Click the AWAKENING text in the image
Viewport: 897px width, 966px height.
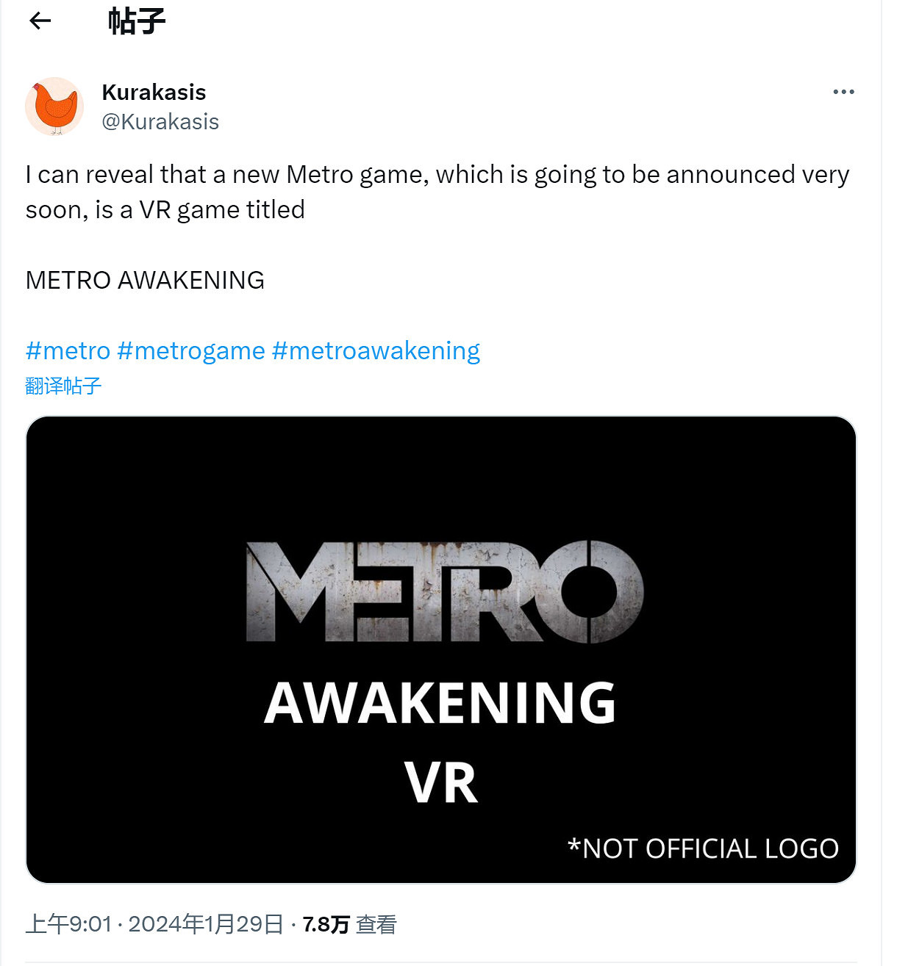coord(440,703)
